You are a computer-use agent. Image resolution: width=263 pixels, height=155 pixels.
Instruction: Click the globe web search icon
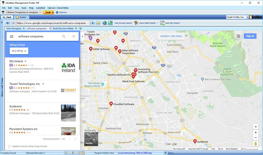click(105, 23)
